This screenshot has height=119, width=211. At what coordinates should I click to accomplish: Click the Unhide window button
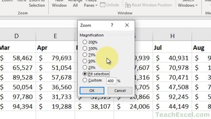click(109, 5)
